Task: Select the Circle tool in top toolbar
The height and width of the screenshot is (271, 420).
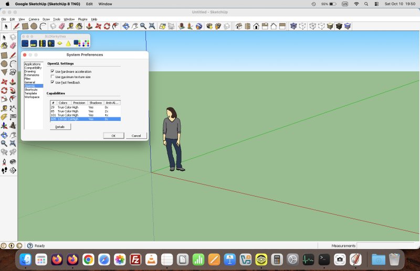Action: pos(34,26)
